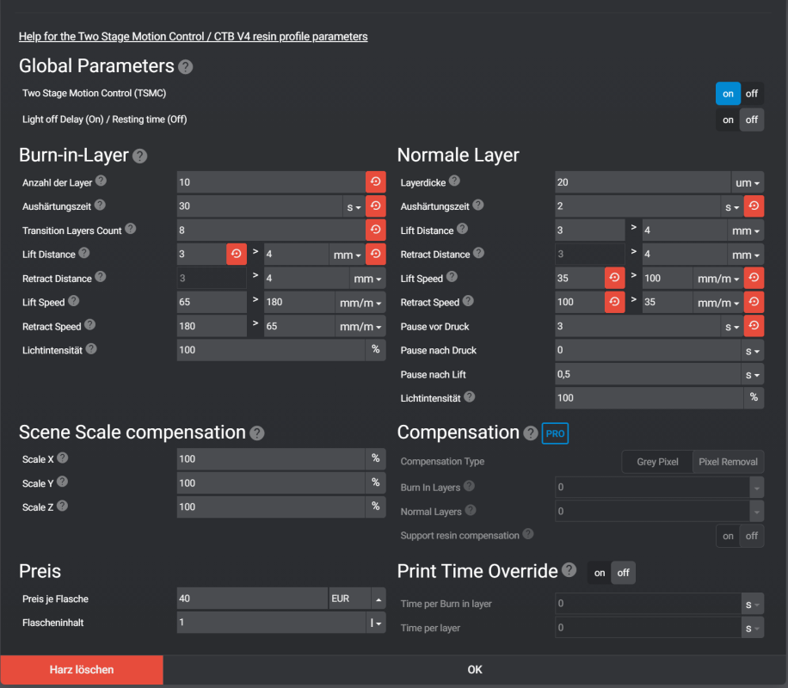Expand the Flascheninhalt unit dropdown
Screen dimensions: 788x688
click(376, 623)
